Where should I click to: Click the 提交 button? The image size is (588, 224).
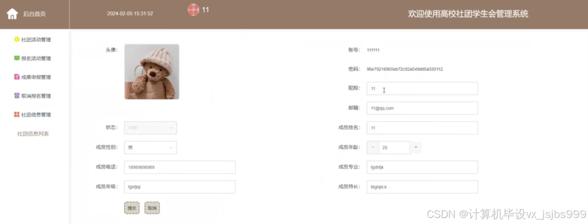point(132,208)
